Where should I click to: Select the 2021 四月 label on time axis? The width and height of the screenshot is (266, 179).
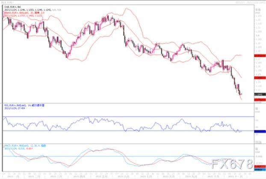79,176
